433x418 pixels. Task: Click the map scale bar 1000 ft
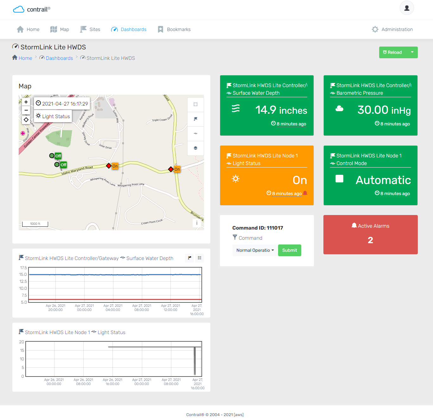(x=35, y=224)
